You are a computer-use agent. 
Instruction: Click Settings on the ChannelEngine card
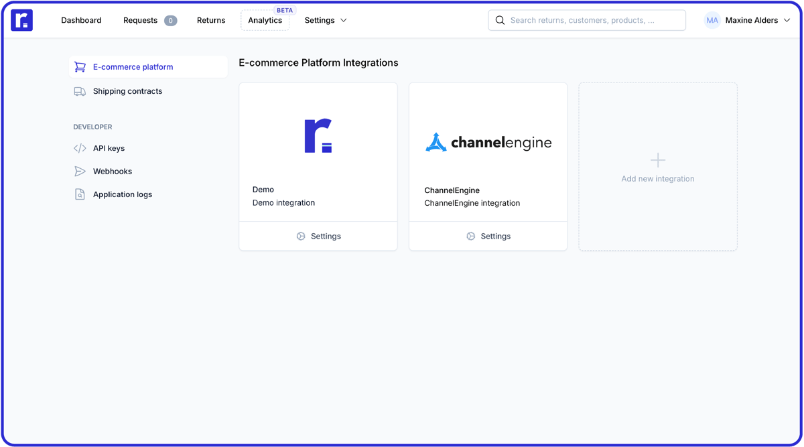coord(488,236)
